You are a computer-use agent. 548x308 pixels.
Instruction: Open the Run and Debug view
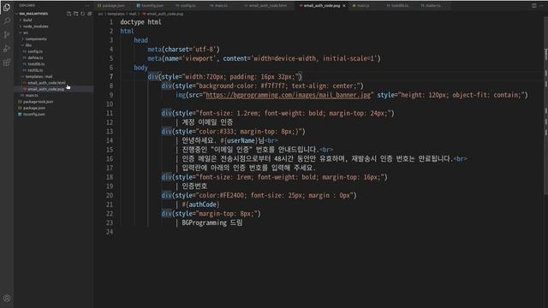(7, 49)
